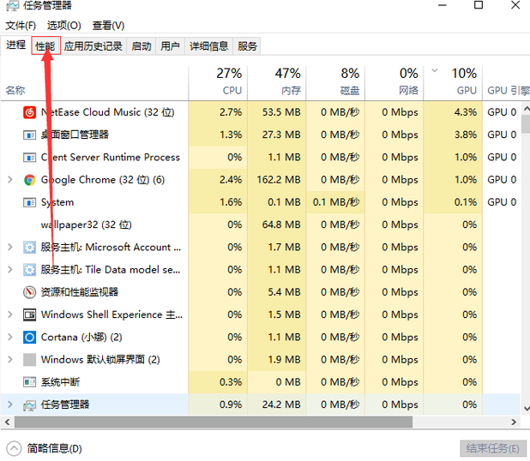Click the 162.2 MB memory cell
Screen dimensions: 530x461
(276, 180)
